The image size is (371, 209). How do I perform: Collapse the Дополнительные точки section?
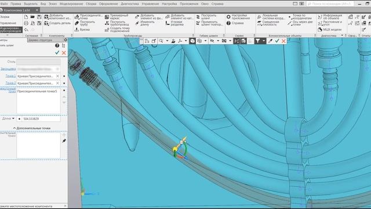pos(14,128)
